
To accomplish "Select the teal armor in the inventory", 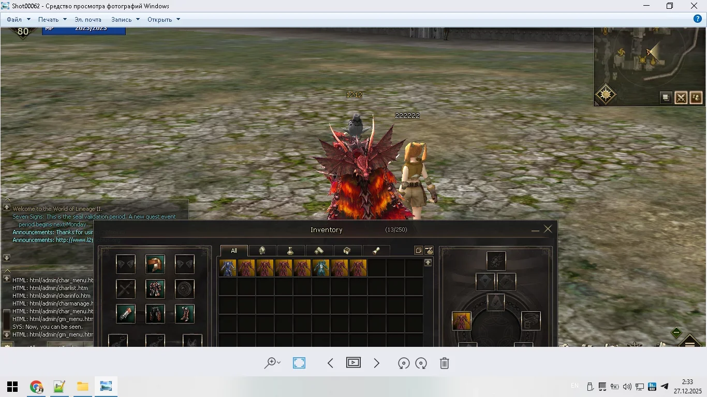I will pyautogui.click(x=321, y=268).
